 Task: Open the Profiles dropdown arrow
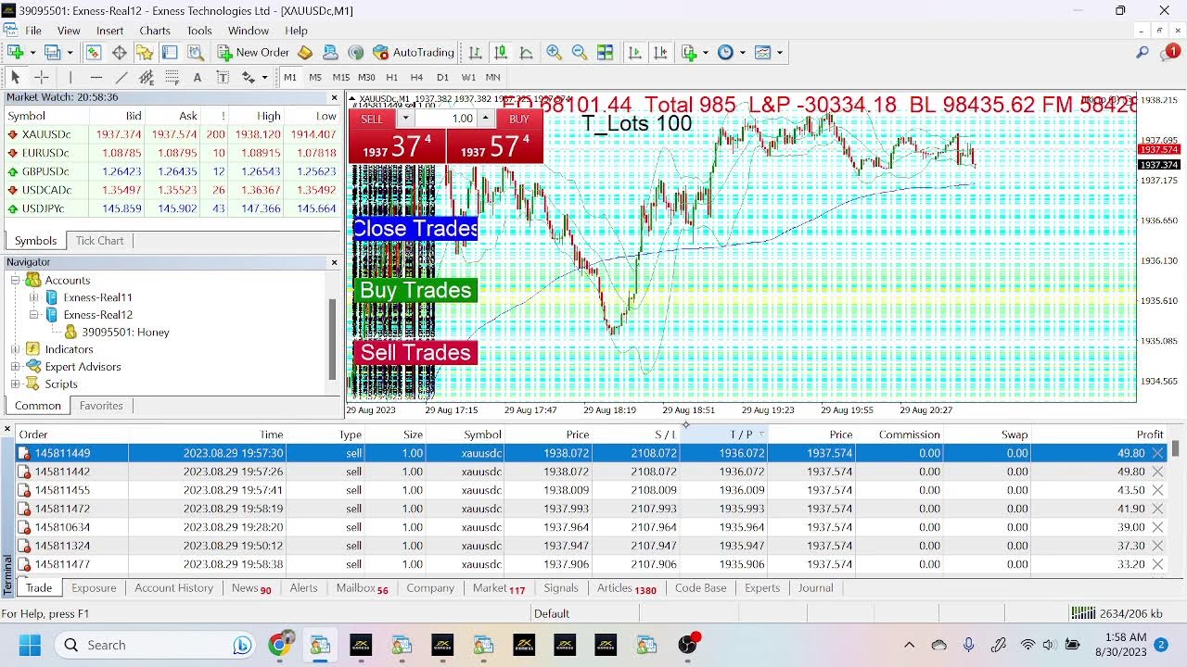[69, 53]
